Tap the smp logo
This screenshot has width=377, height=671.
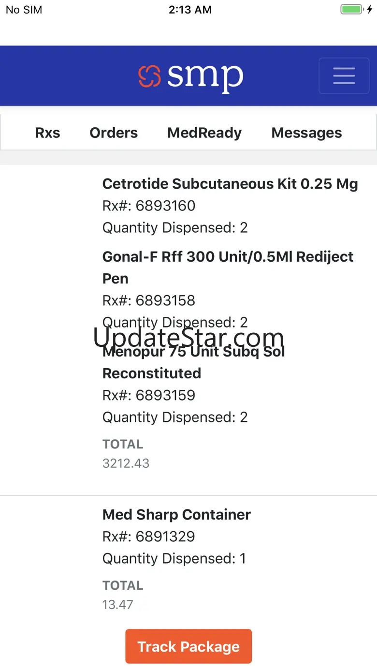pyautogui.click(x=190, y=77)
